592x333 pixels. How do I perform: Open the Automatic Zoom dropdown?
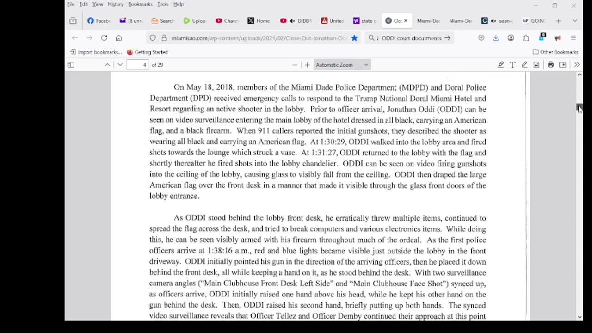[x=342, y=65]
